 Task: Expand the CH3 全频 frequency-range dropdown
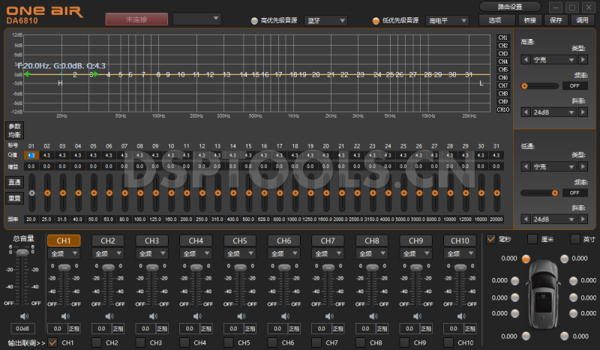151,254
